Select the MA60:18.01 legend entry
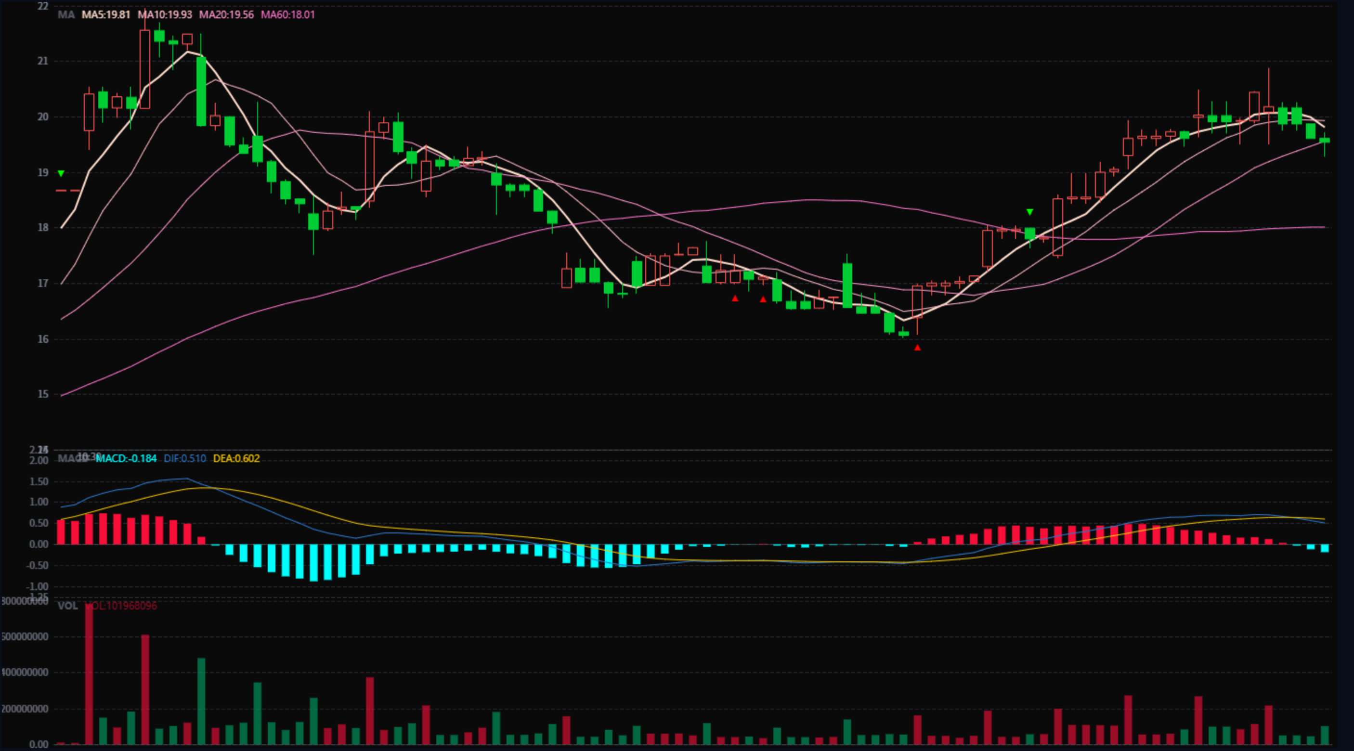Viewport: 1354px width, 751px height. (x=288, y=15)
